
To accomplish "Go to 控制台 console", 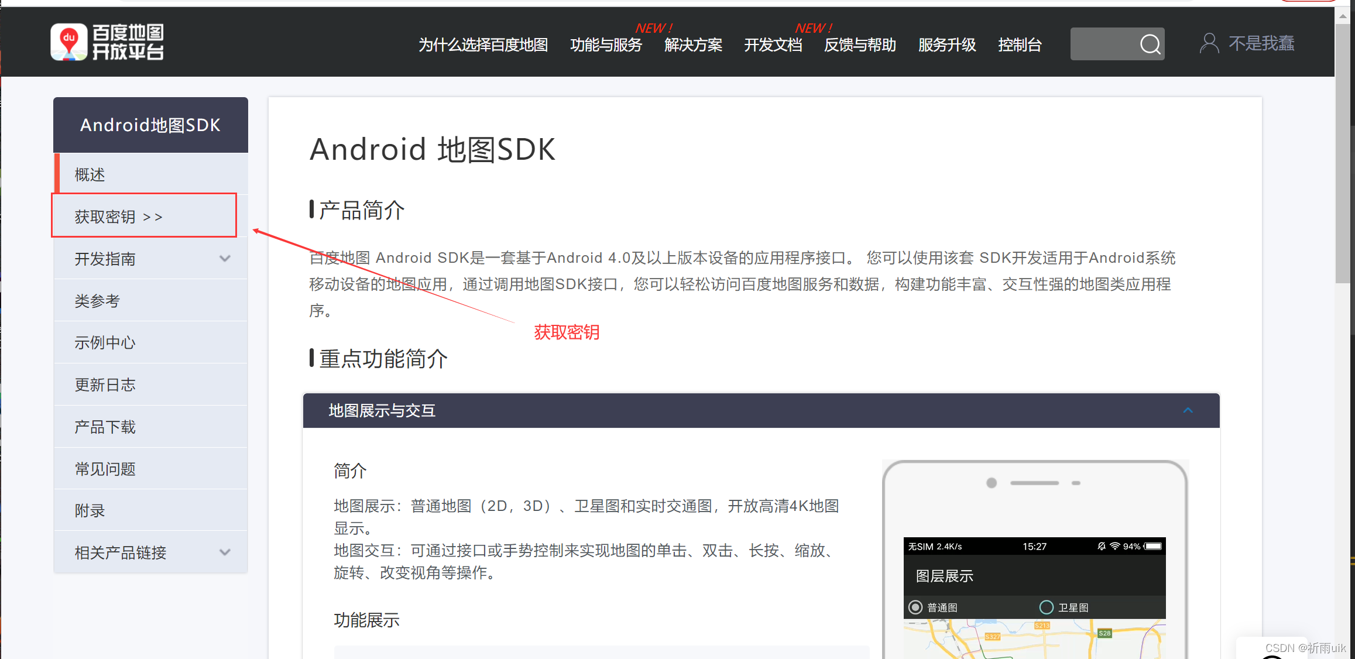I will (x=1020, y=44).
